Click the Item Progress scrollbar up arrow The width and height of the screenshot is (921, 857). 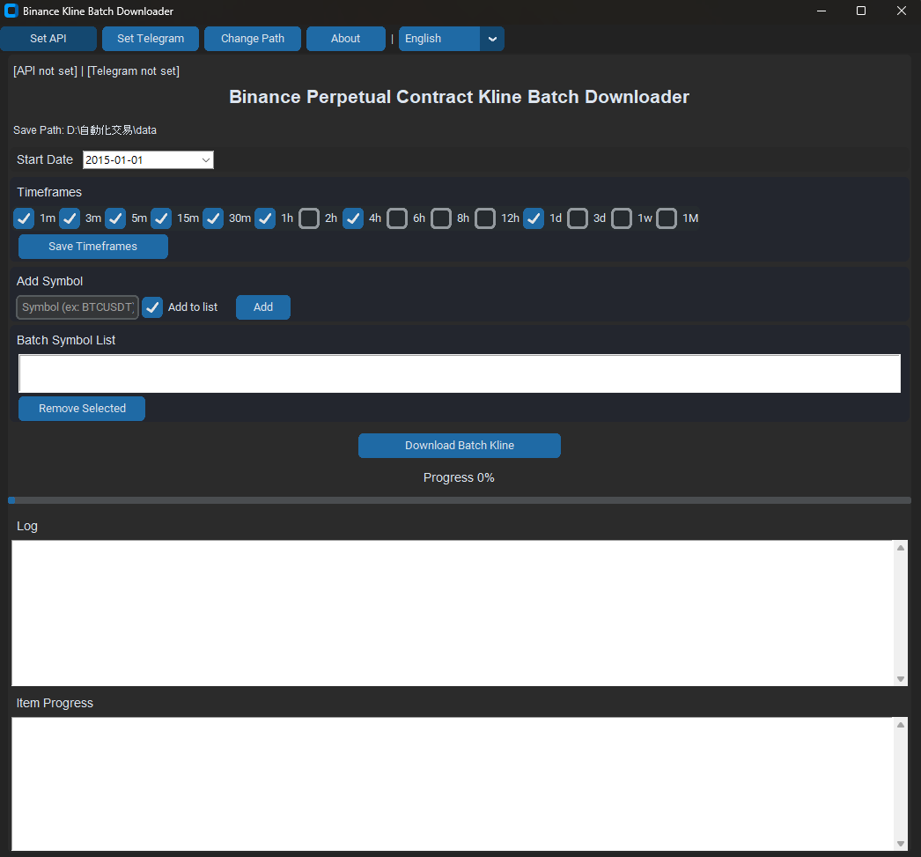coord(901,725)
